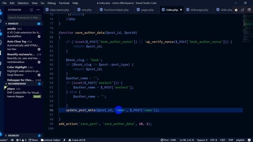Click the DISABLED extensions count badge
253x142 pixels.
click(x=39, y=135)
